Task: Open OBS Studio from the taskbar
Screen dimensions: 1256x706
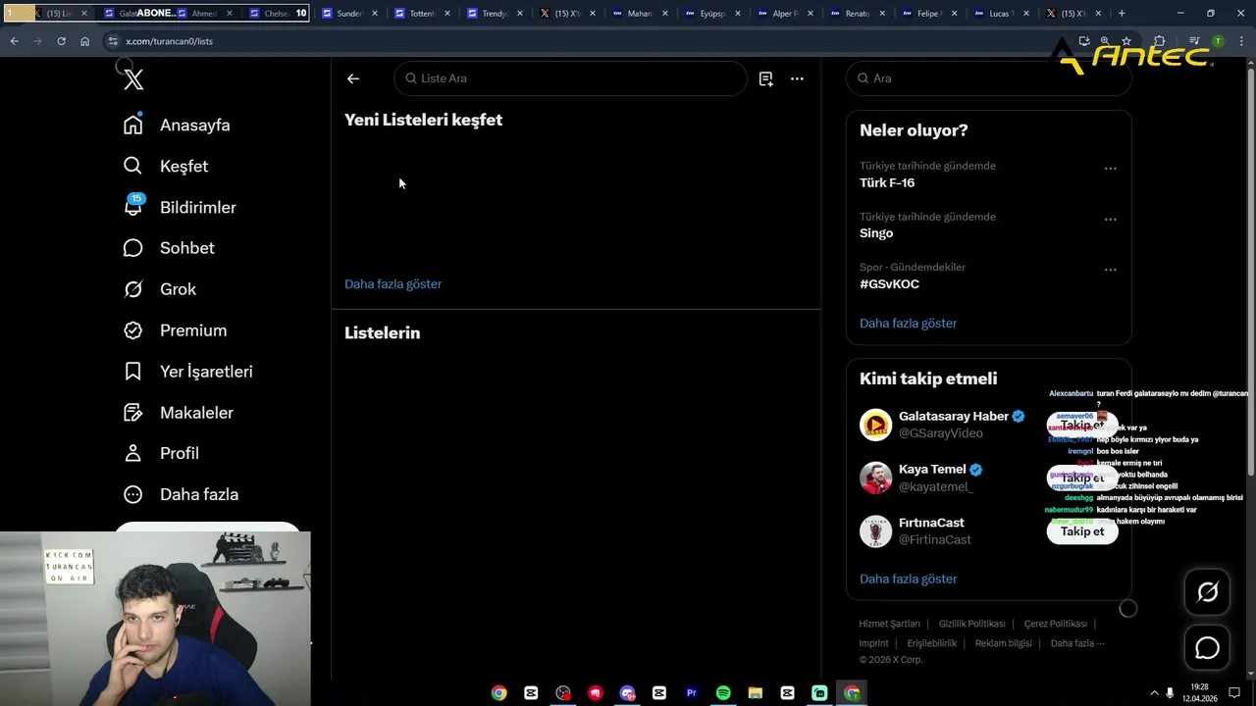Action: tap(563, 693)
